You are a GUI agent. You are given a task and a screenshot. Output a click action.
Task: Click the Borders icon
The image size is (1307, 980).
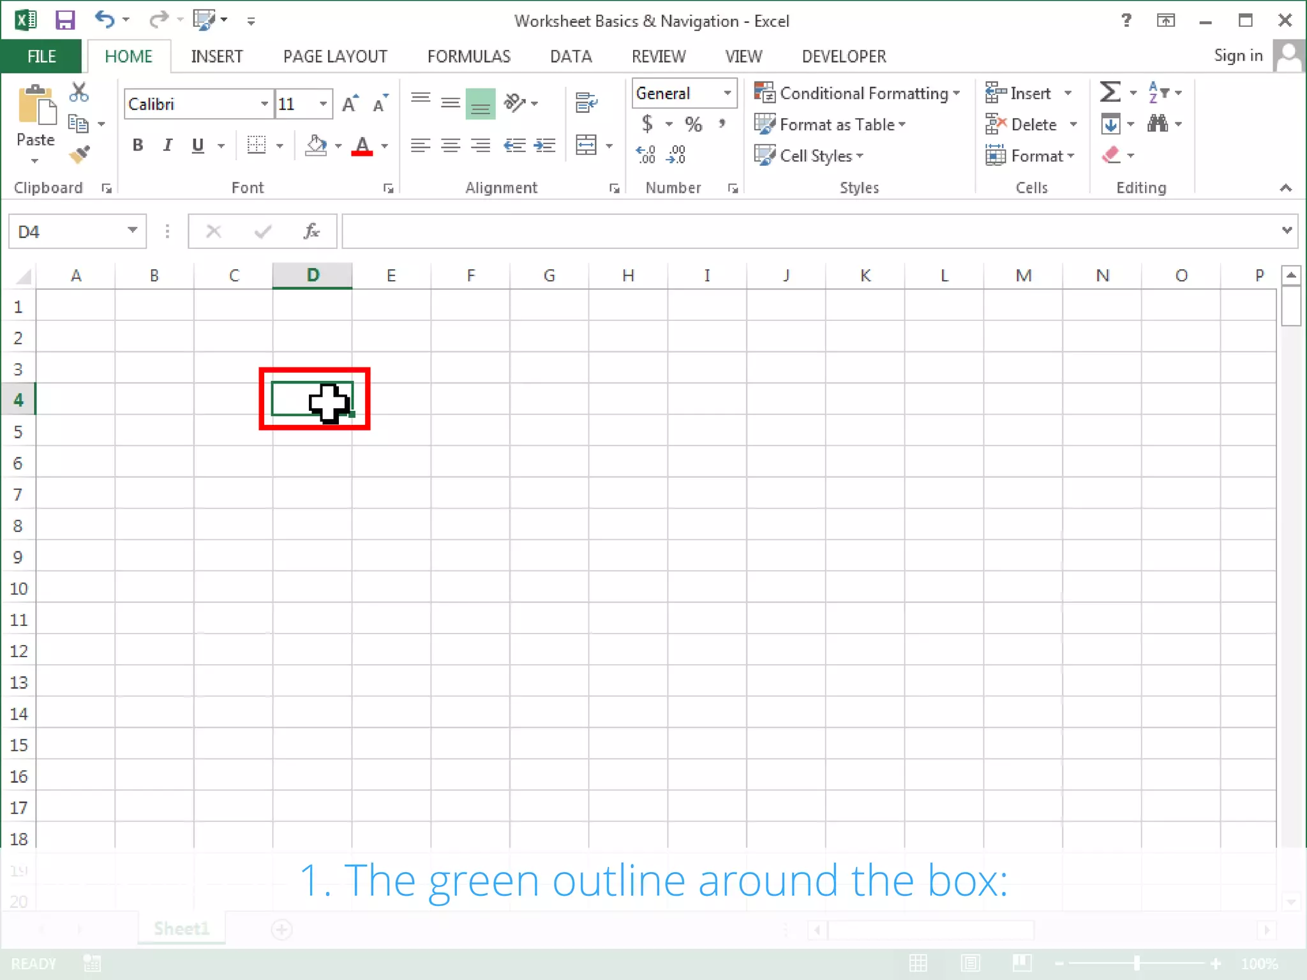[x=257, y=145]
